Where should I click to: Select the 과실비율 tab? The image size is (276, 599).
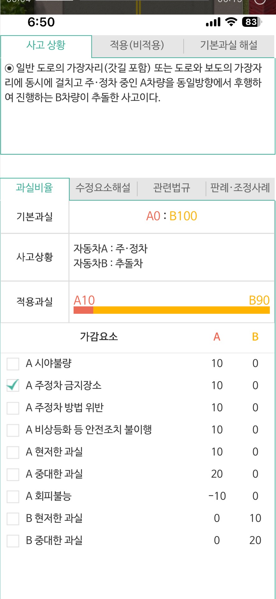[x=35, y=188]
